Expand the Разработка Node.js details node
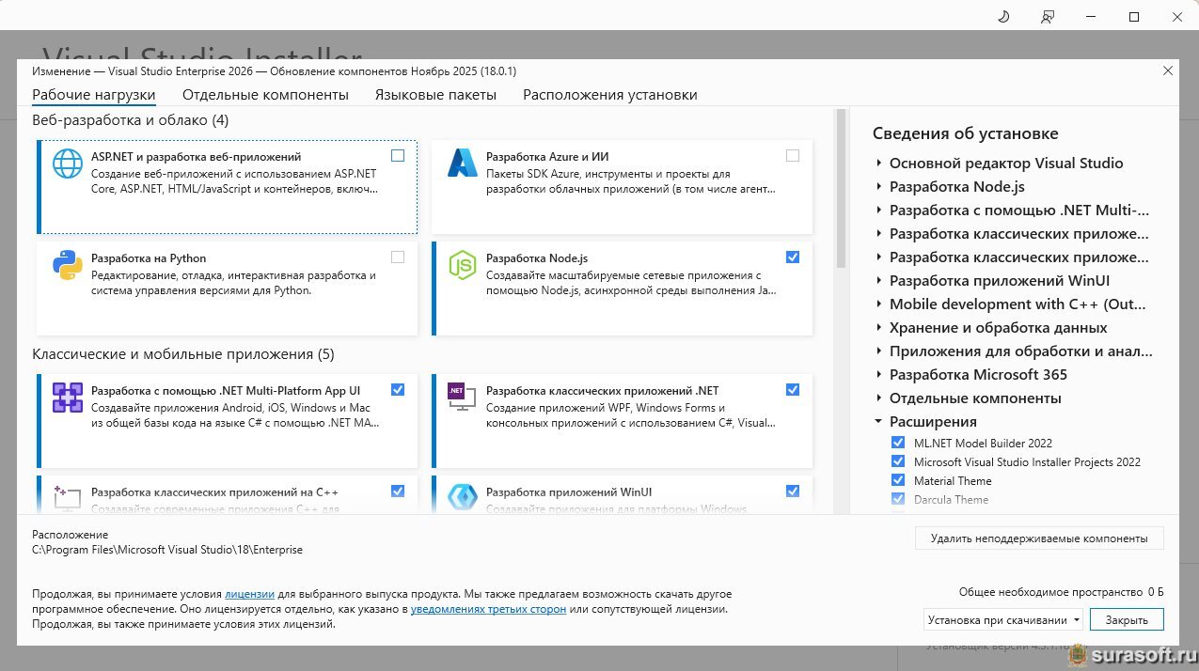Screen dimensions: 1199x671 pos(878,187)
